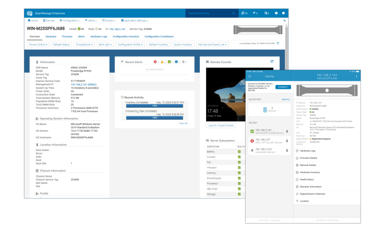Viewport: 381px width, 231px height.
Task: Click the help question mark icon
Action: click(x=276, y=13)
